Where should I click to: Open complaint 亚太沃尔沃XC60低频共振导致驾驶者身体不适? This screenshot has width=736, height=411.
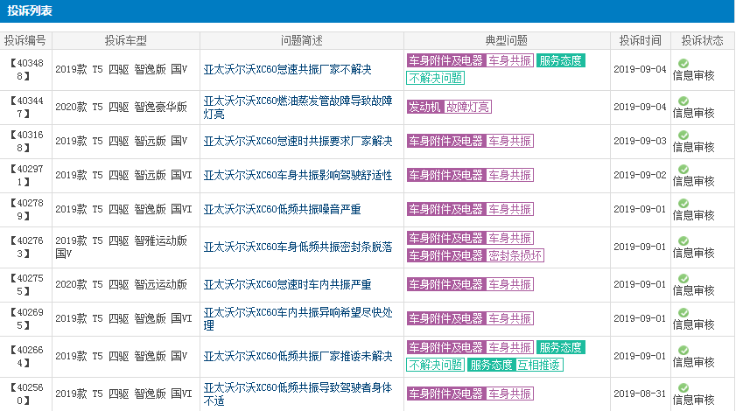298,394
